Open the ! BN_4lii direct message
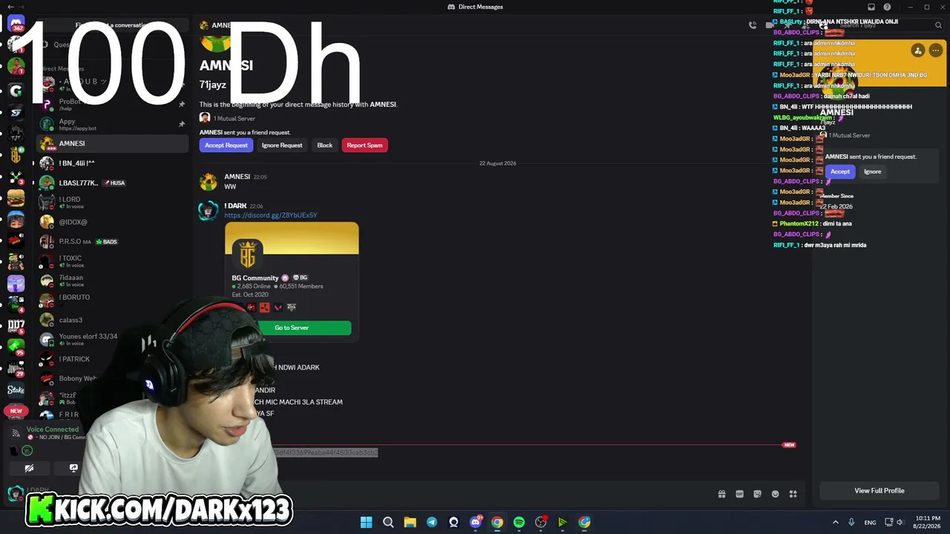 point(111,163)
